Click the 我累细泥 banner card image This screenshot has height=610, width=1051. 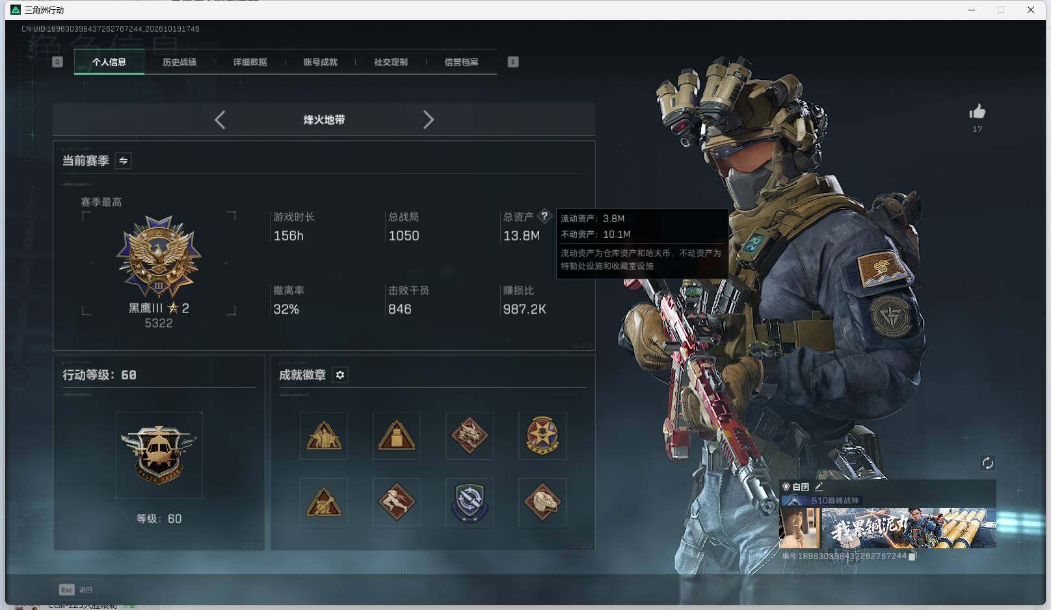pyautogui.click(x=909, y=527)
